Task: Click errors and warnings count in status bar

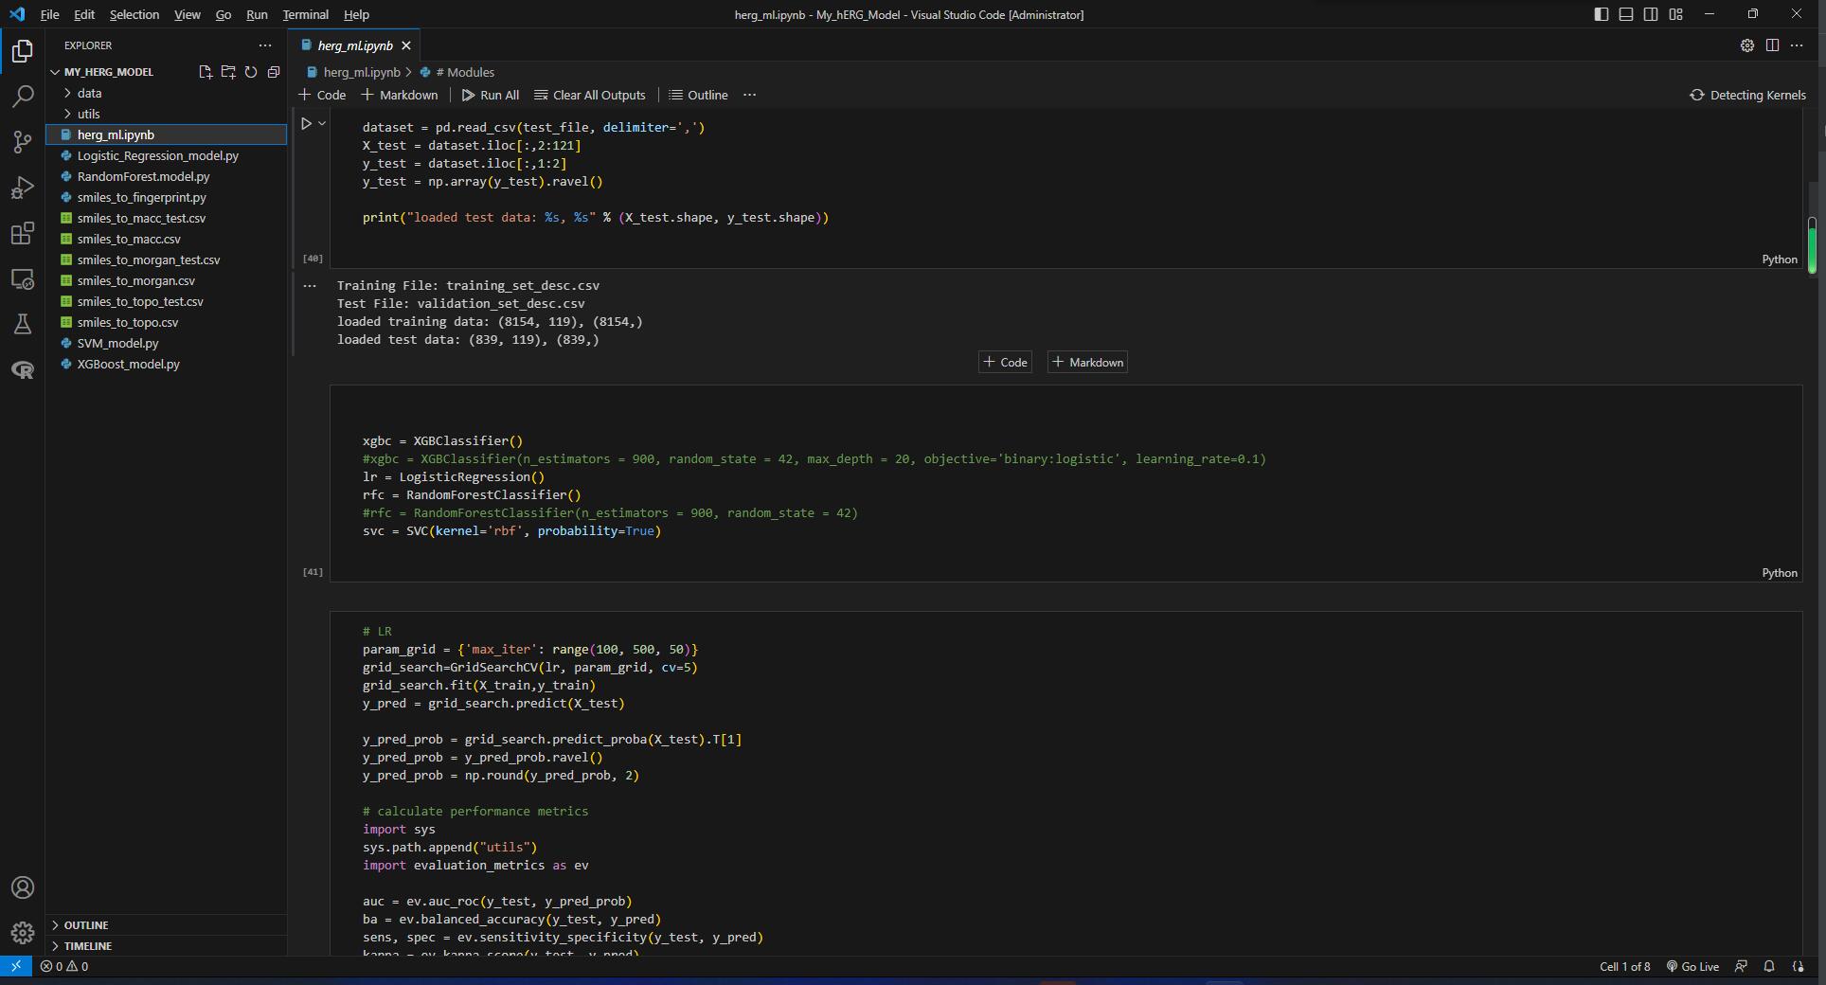Action: [64, 966]
